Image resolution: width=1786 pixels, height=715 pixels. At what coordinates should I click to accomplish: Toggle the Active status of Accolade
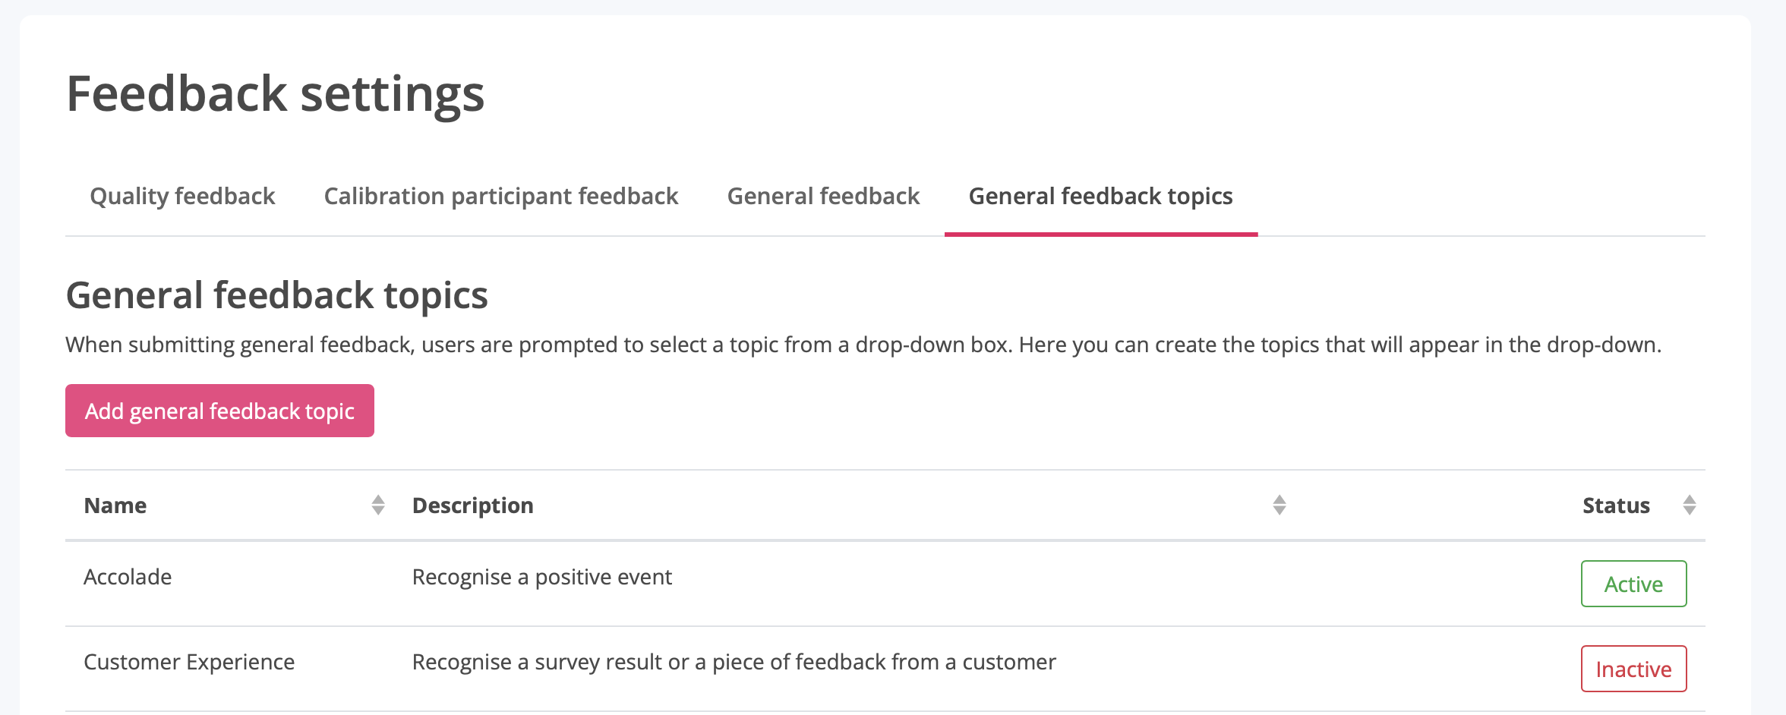click(1633, 584)
